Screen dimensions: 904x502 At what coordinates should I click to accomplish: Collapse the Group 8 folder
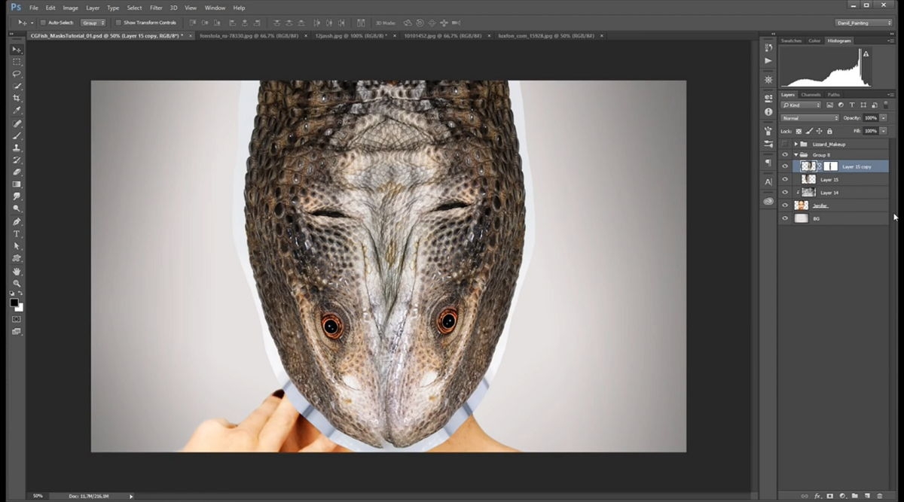click(x=796, y=154)
